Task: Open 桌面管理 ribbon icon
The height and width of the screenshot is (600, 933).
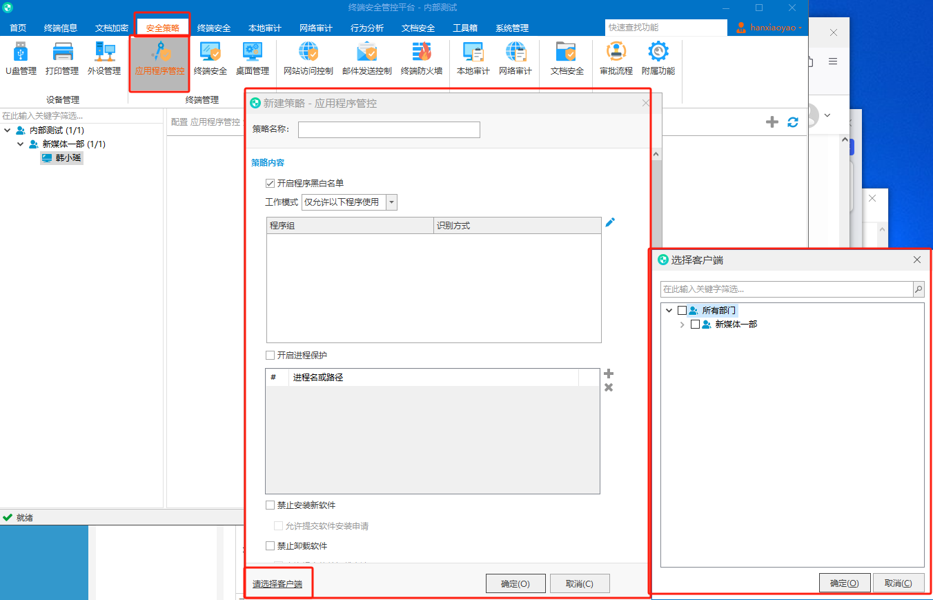Action: coord(252,59)
